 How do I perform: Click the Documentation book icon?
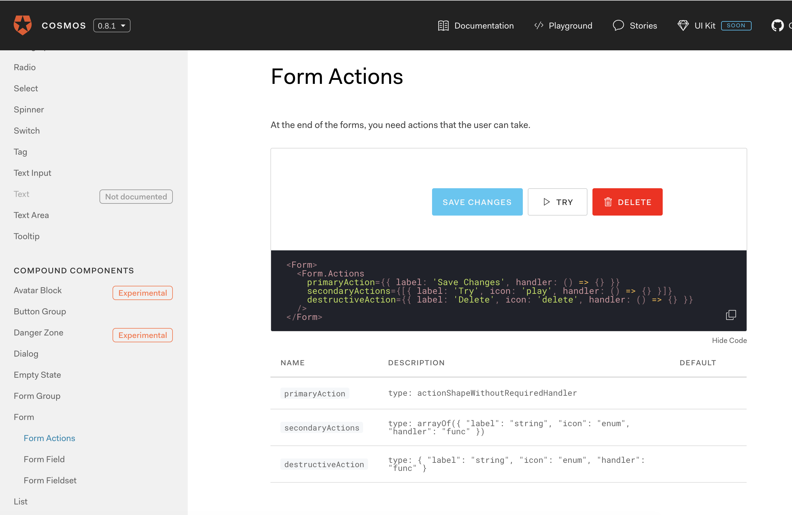(x=443, y=25)
